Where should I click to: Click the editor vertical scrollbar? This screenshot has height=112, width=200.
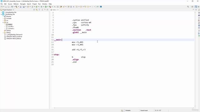(x=195, y=59)
